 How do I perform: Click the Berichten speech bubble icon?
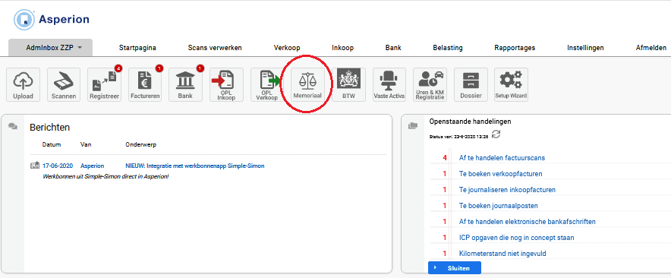pyautogui.click(x=13, y=126)
